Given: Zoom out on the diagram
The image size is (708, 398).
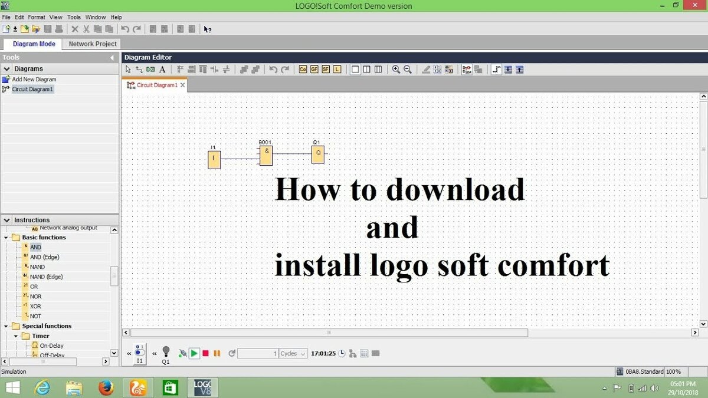Looking at the screenshot, I should (407, 70).
